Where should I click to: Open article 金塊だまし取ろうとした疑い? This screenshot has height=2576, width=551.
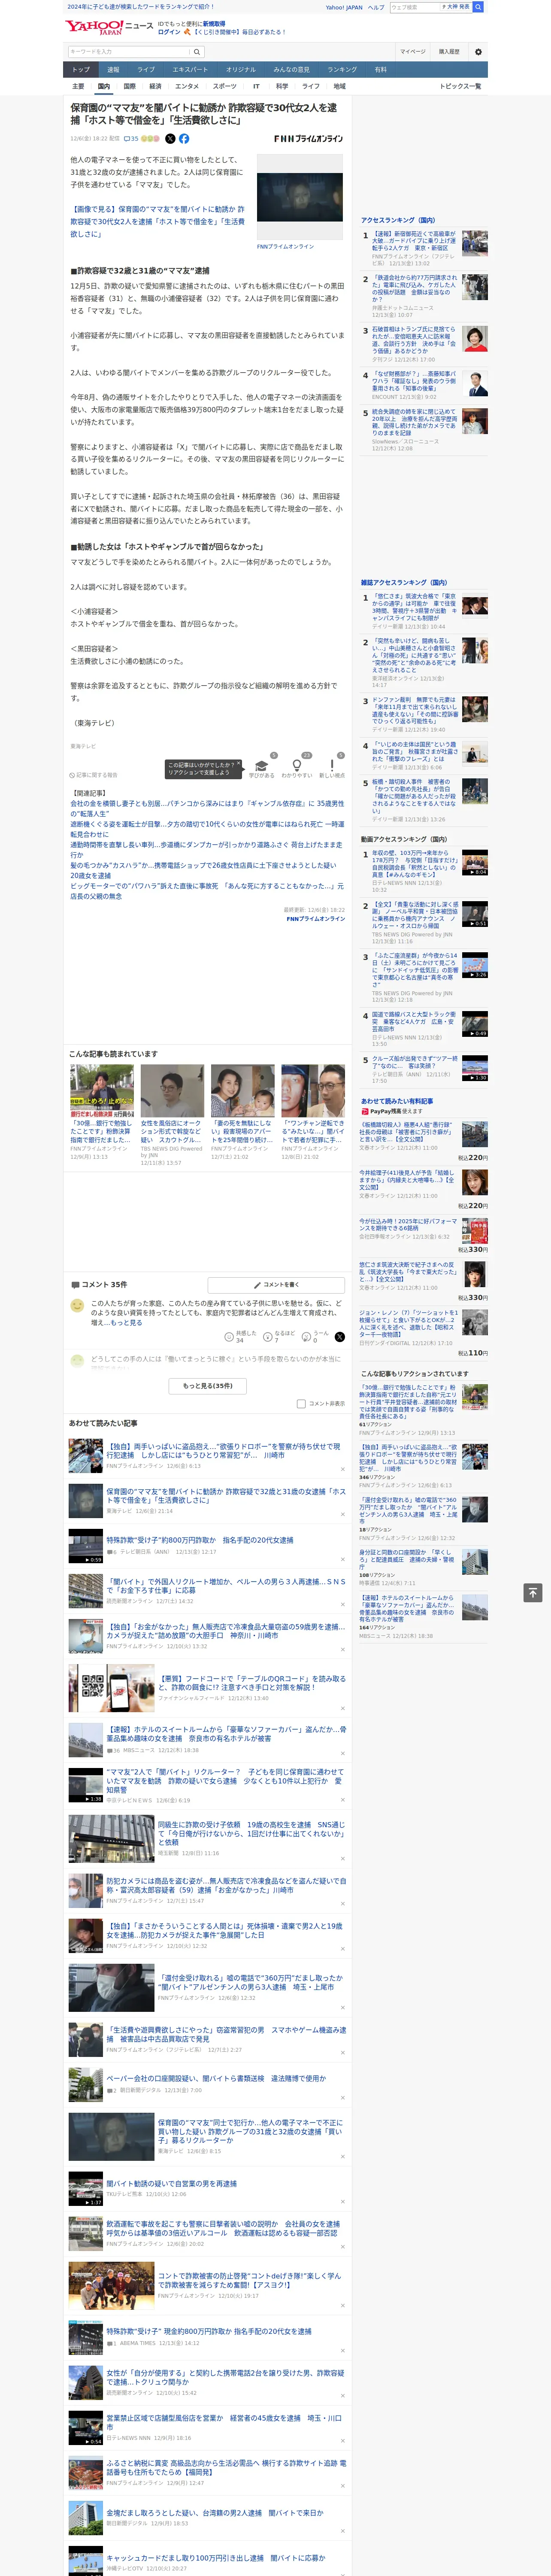click(x=215, y=2512)
